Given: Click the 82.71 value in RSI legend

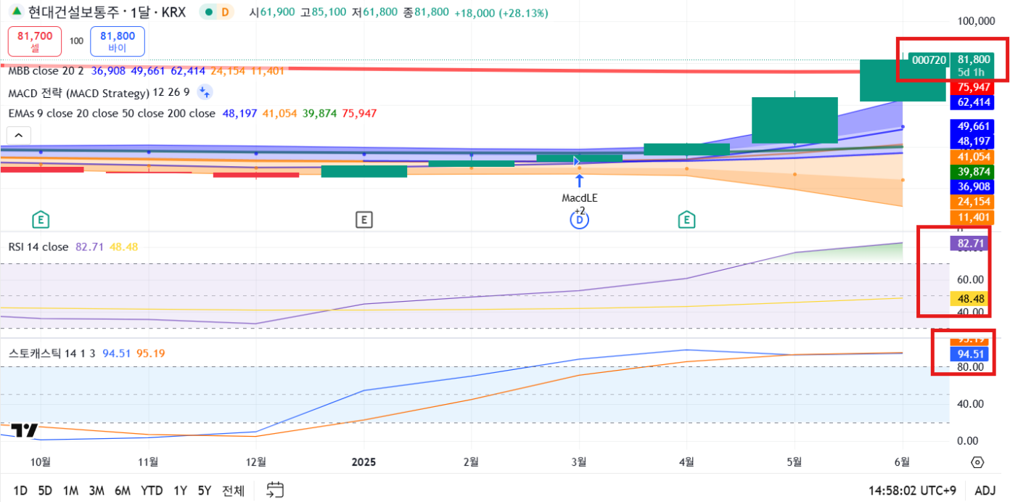Looking at the screenshot, I should [x=89, y=247].
